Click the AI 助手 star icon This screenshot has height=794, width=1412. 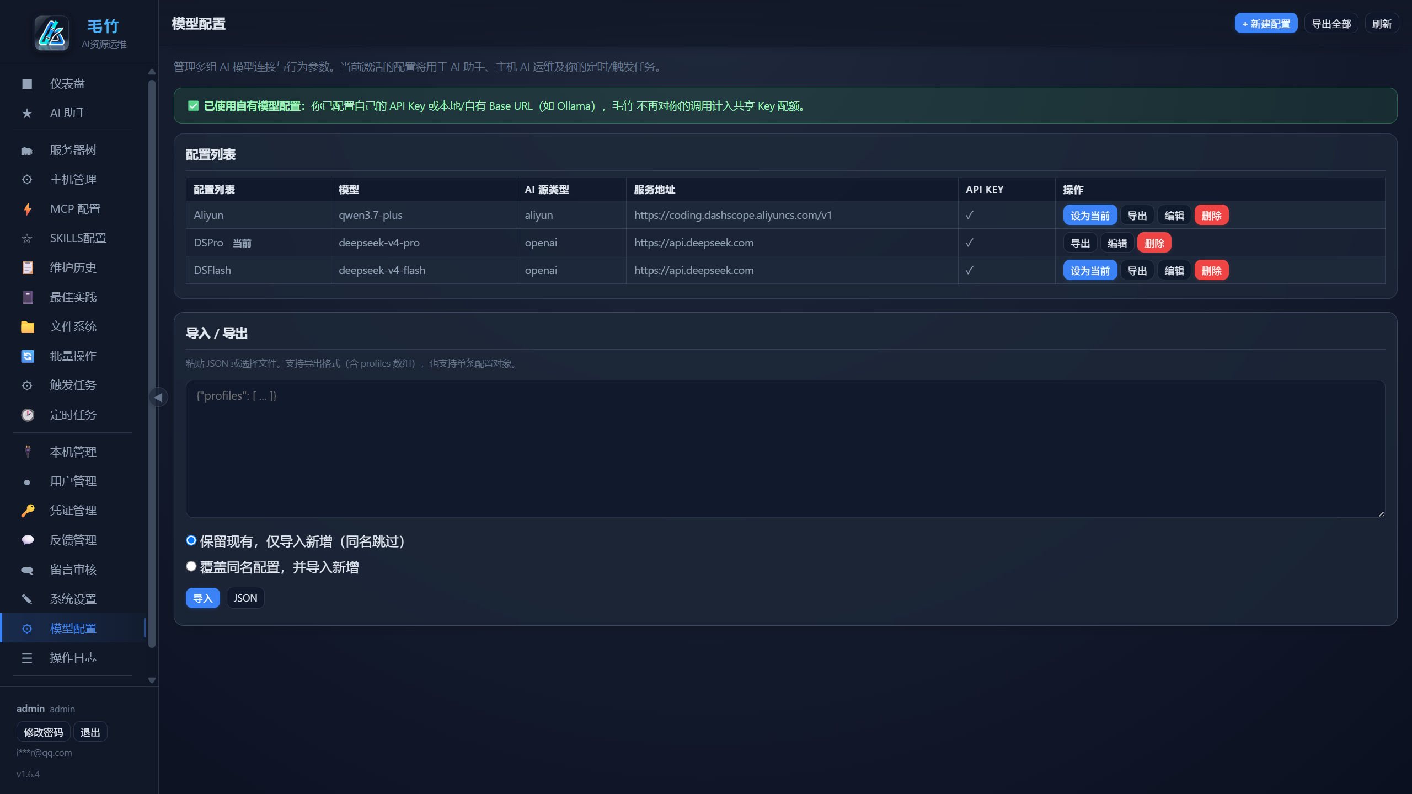(x=27, y=113)
